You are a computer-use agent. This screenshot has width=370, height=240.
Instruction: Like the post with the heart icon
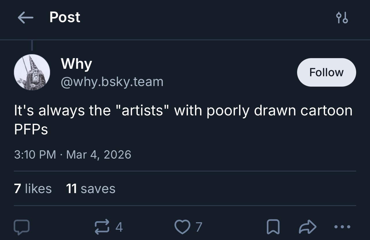pos(182,227)
